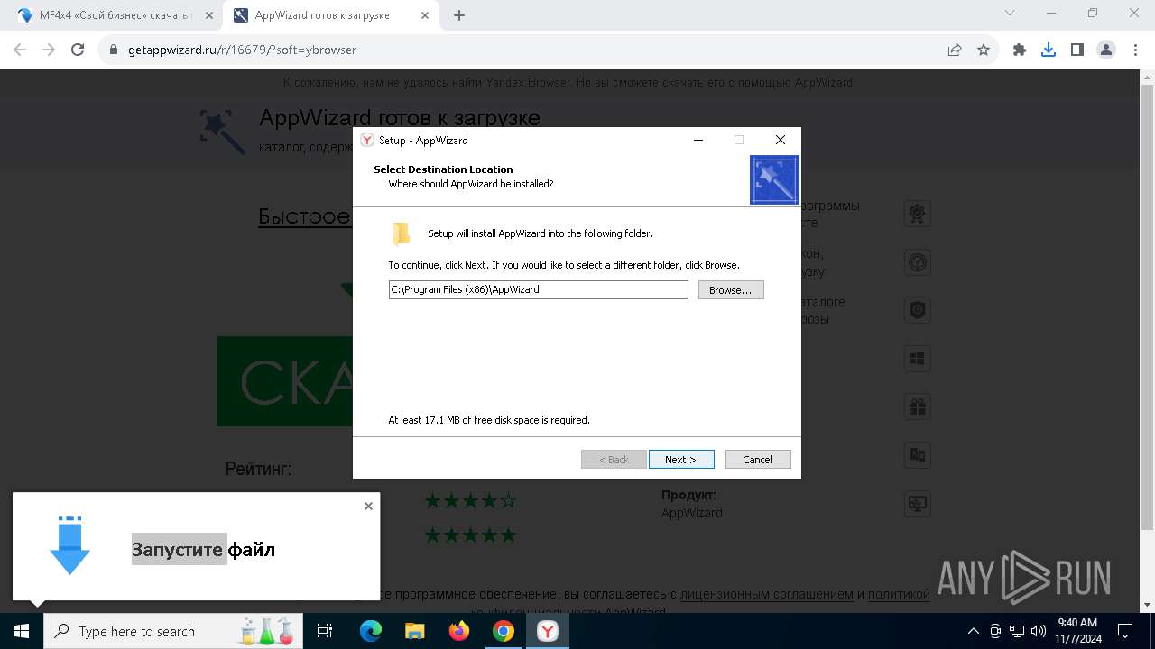Click the destination folder path field

[x=539, y=289]
